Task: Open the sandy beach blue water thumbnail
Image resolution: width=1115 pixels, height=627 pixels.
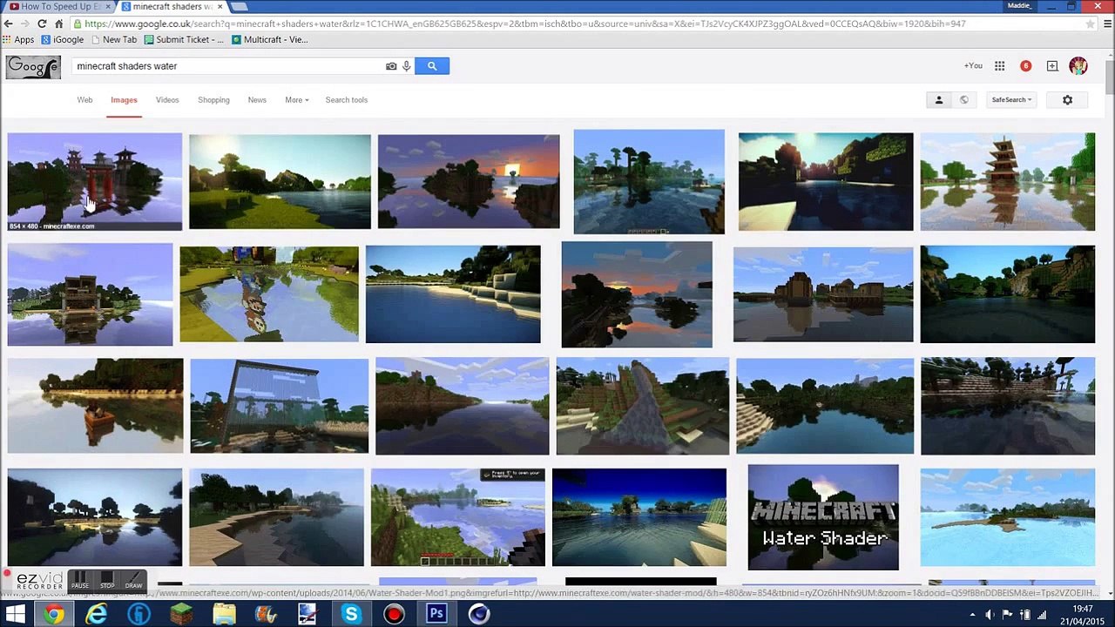Action: point(453,294)
